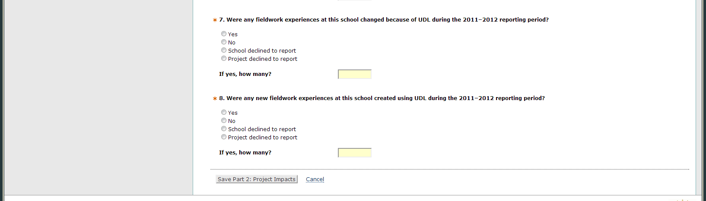Mark 'Project declined to report' under question 8
Screen dimensions: 706x201
click(x=224, y=137)
